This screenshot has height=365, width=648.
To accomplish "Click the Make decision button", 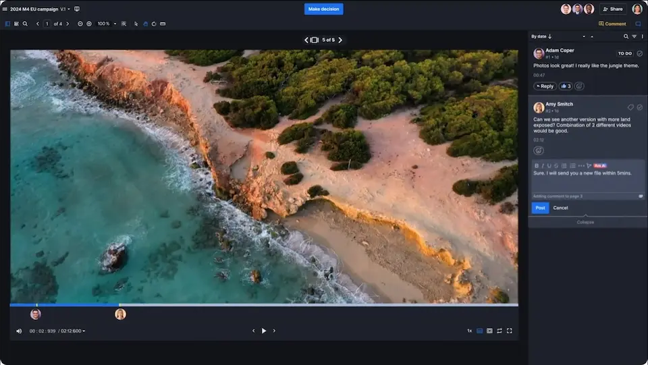I will click(x=323, y=9).
